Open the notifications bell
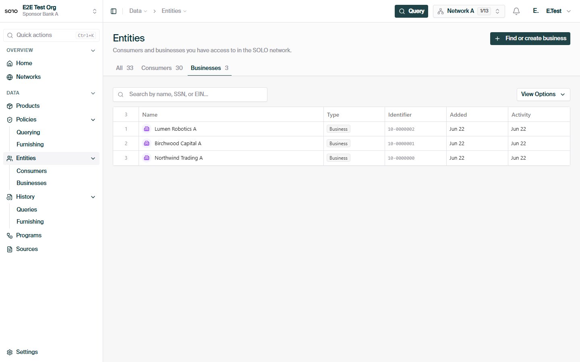This screenshot has height=362, width=580. (516, 11)
